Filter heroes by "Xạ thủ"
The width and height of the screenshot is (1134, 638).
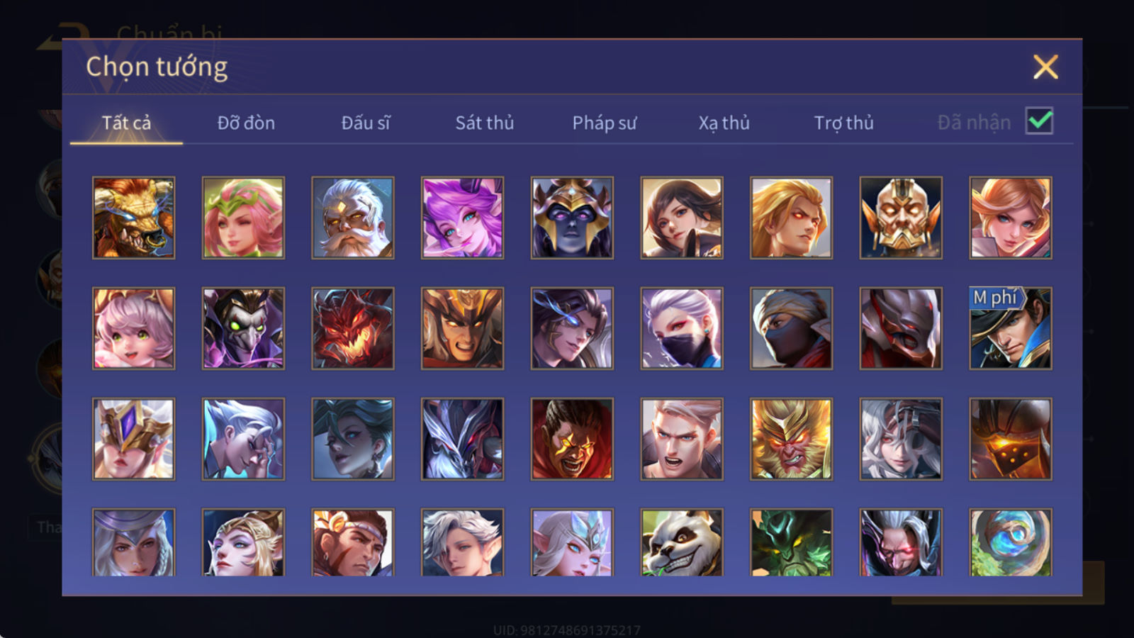[x=724, y=123]
